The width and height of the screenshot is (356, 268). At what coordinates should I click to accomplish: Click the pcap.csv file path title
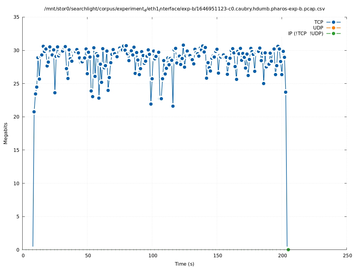click(184, 9)
